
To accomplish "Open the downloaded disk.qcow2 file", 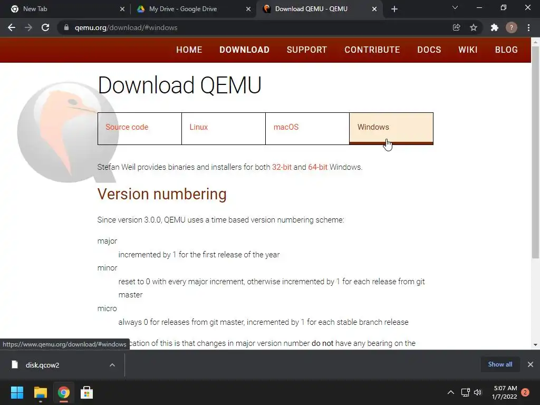I will (x=42, y=365).
